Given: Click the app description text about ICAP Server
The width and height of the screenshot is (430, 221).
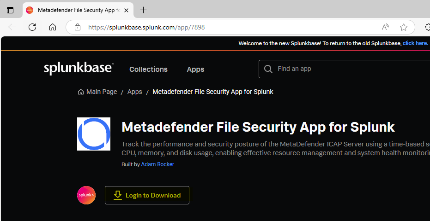Looking at the screenshot, I should (276, 148).
